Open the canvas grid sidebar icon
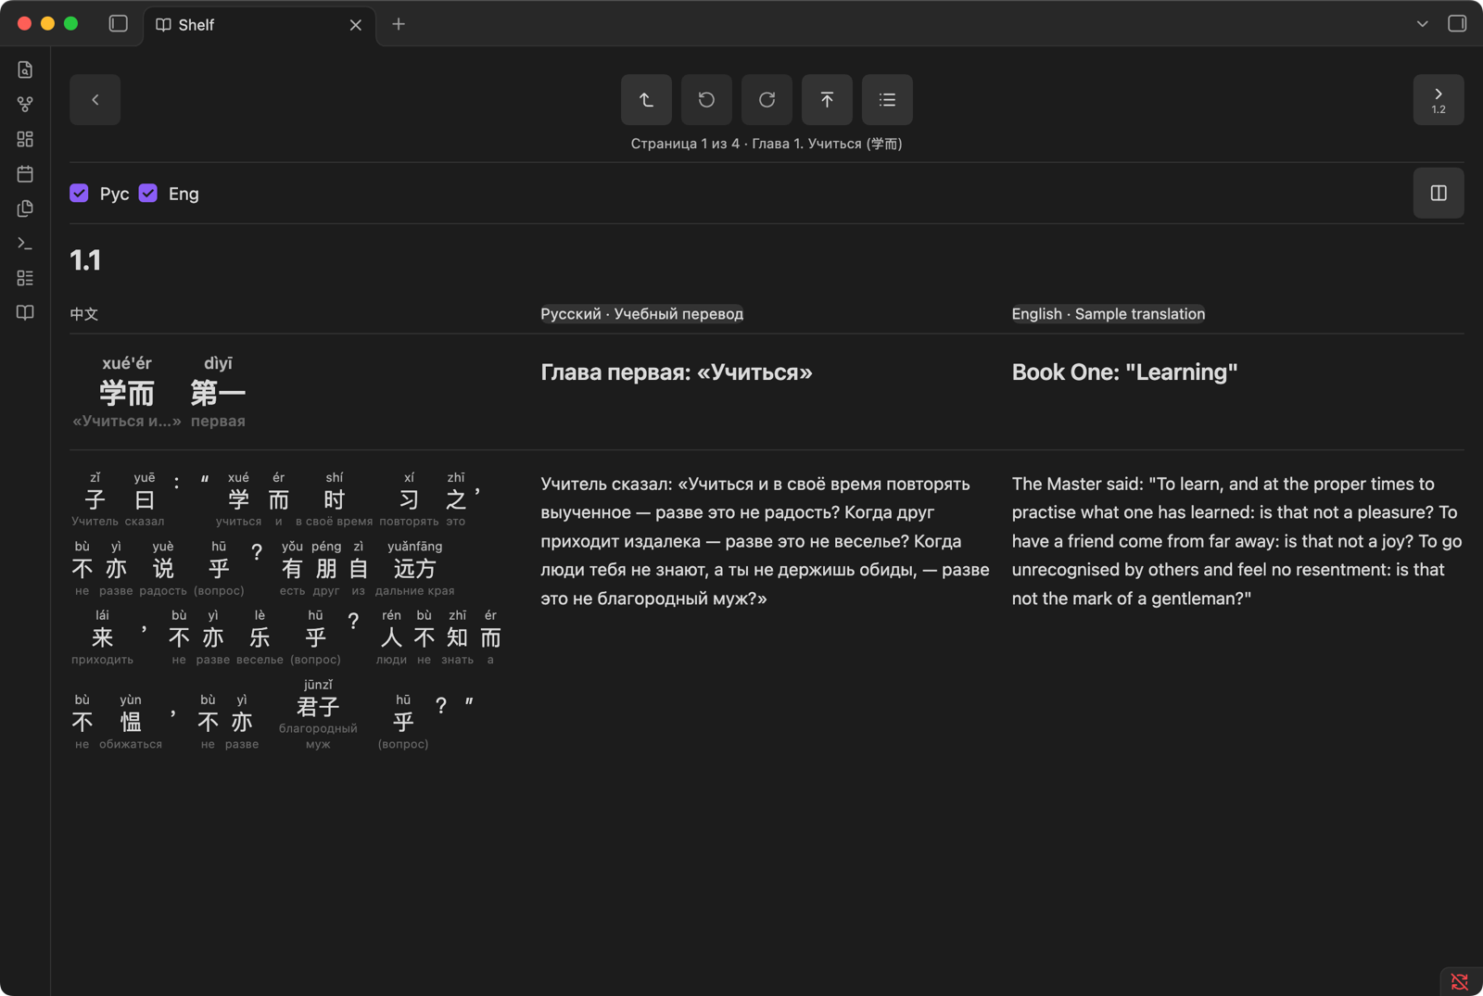 pos(25,139)
